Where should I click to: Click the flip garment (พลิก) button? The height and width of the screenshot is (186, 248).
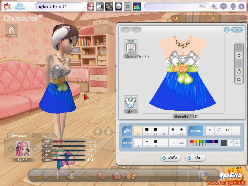pos(131,102)
